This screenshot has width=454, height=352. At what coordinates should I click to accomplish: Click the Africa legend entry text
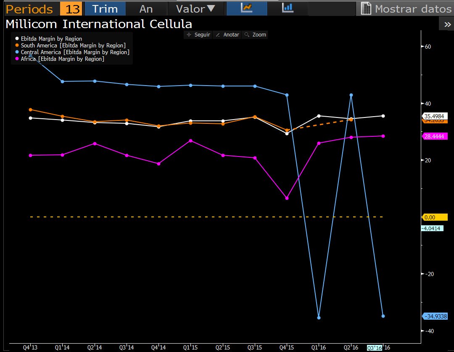point(62,59)
